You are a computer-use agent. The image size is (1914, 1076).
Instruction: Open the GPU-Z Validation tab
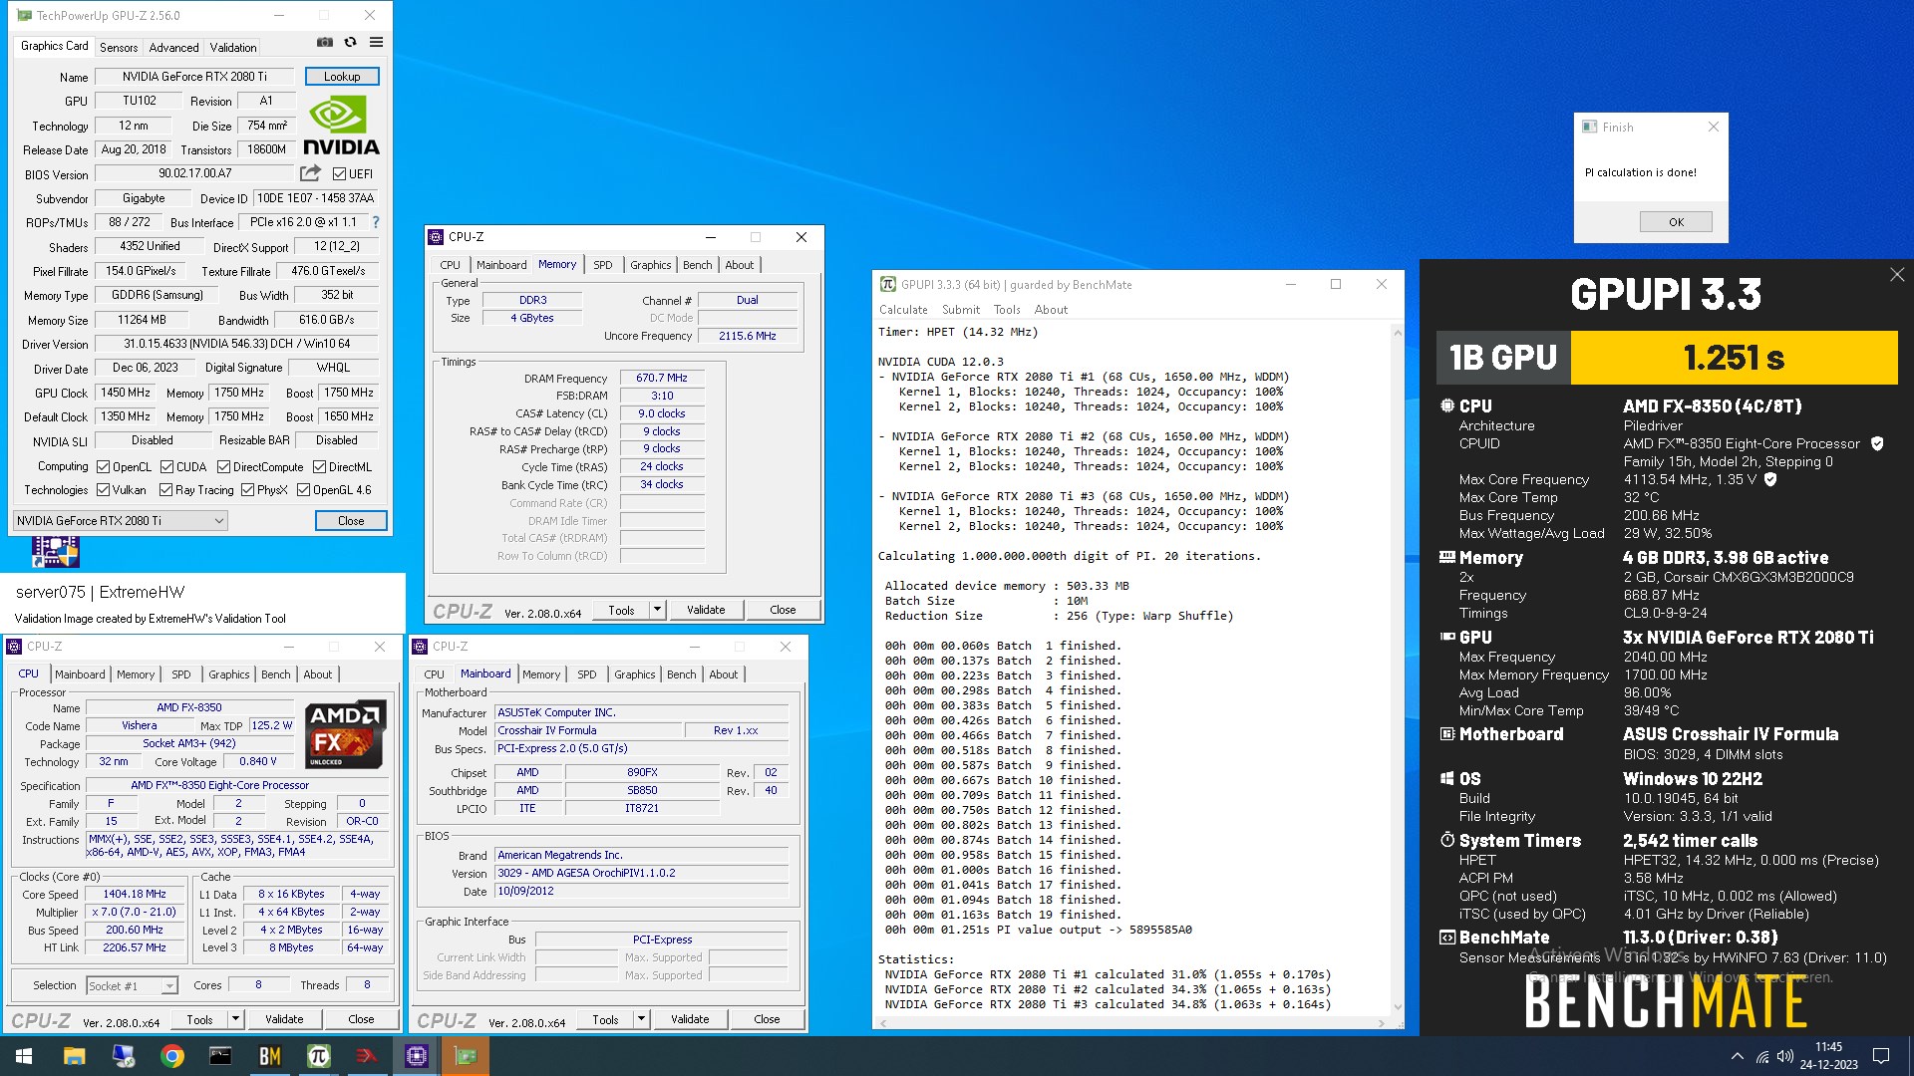coord(233,47)
